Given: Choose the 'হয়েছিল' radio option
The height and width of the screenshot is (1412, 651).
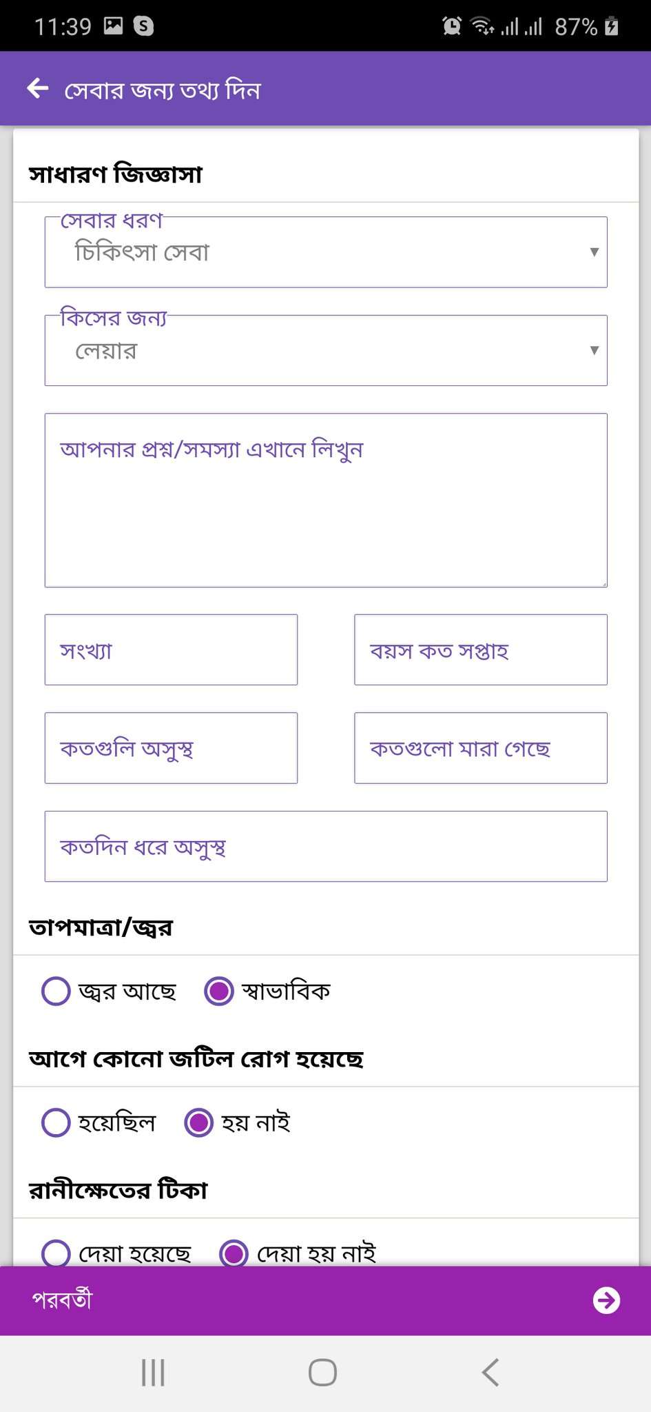Looking at the screenshot, I should (56, 1122).
